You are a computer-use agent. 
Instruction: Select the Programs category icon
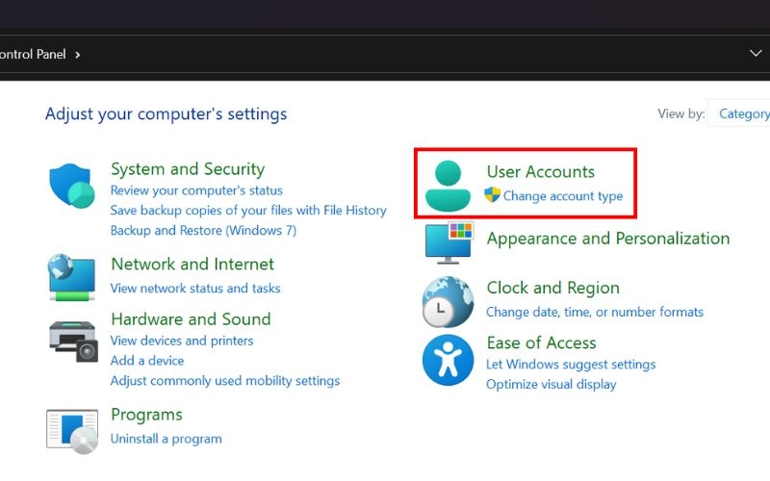(x=71, y=429)
